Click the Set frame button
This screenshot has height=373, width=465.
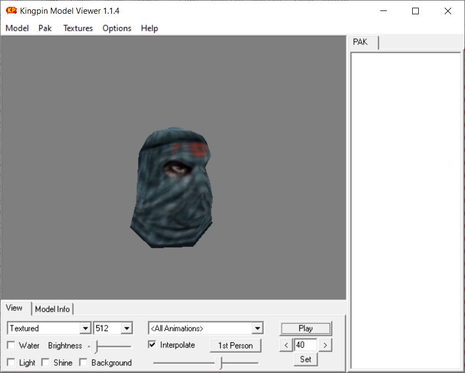305,359
